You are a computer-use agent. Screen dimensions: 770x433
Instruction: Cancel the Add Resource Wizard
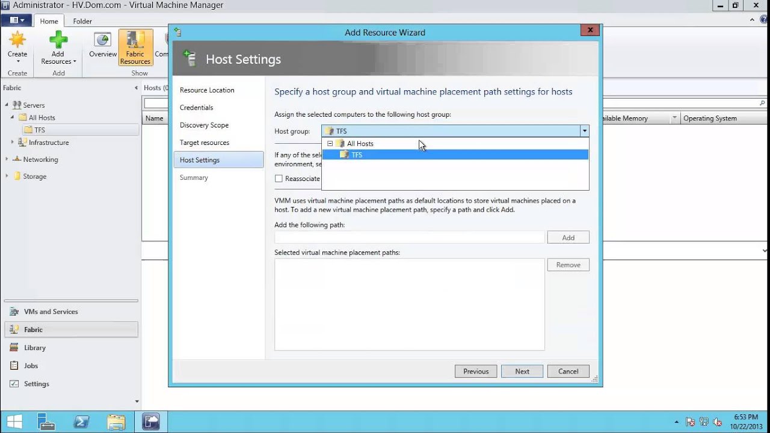pos(568,371)
